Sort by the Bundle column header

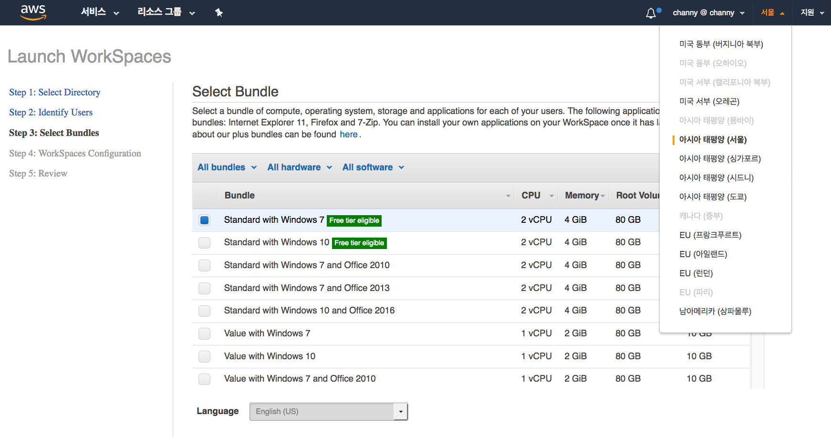[x=366, y=196]
